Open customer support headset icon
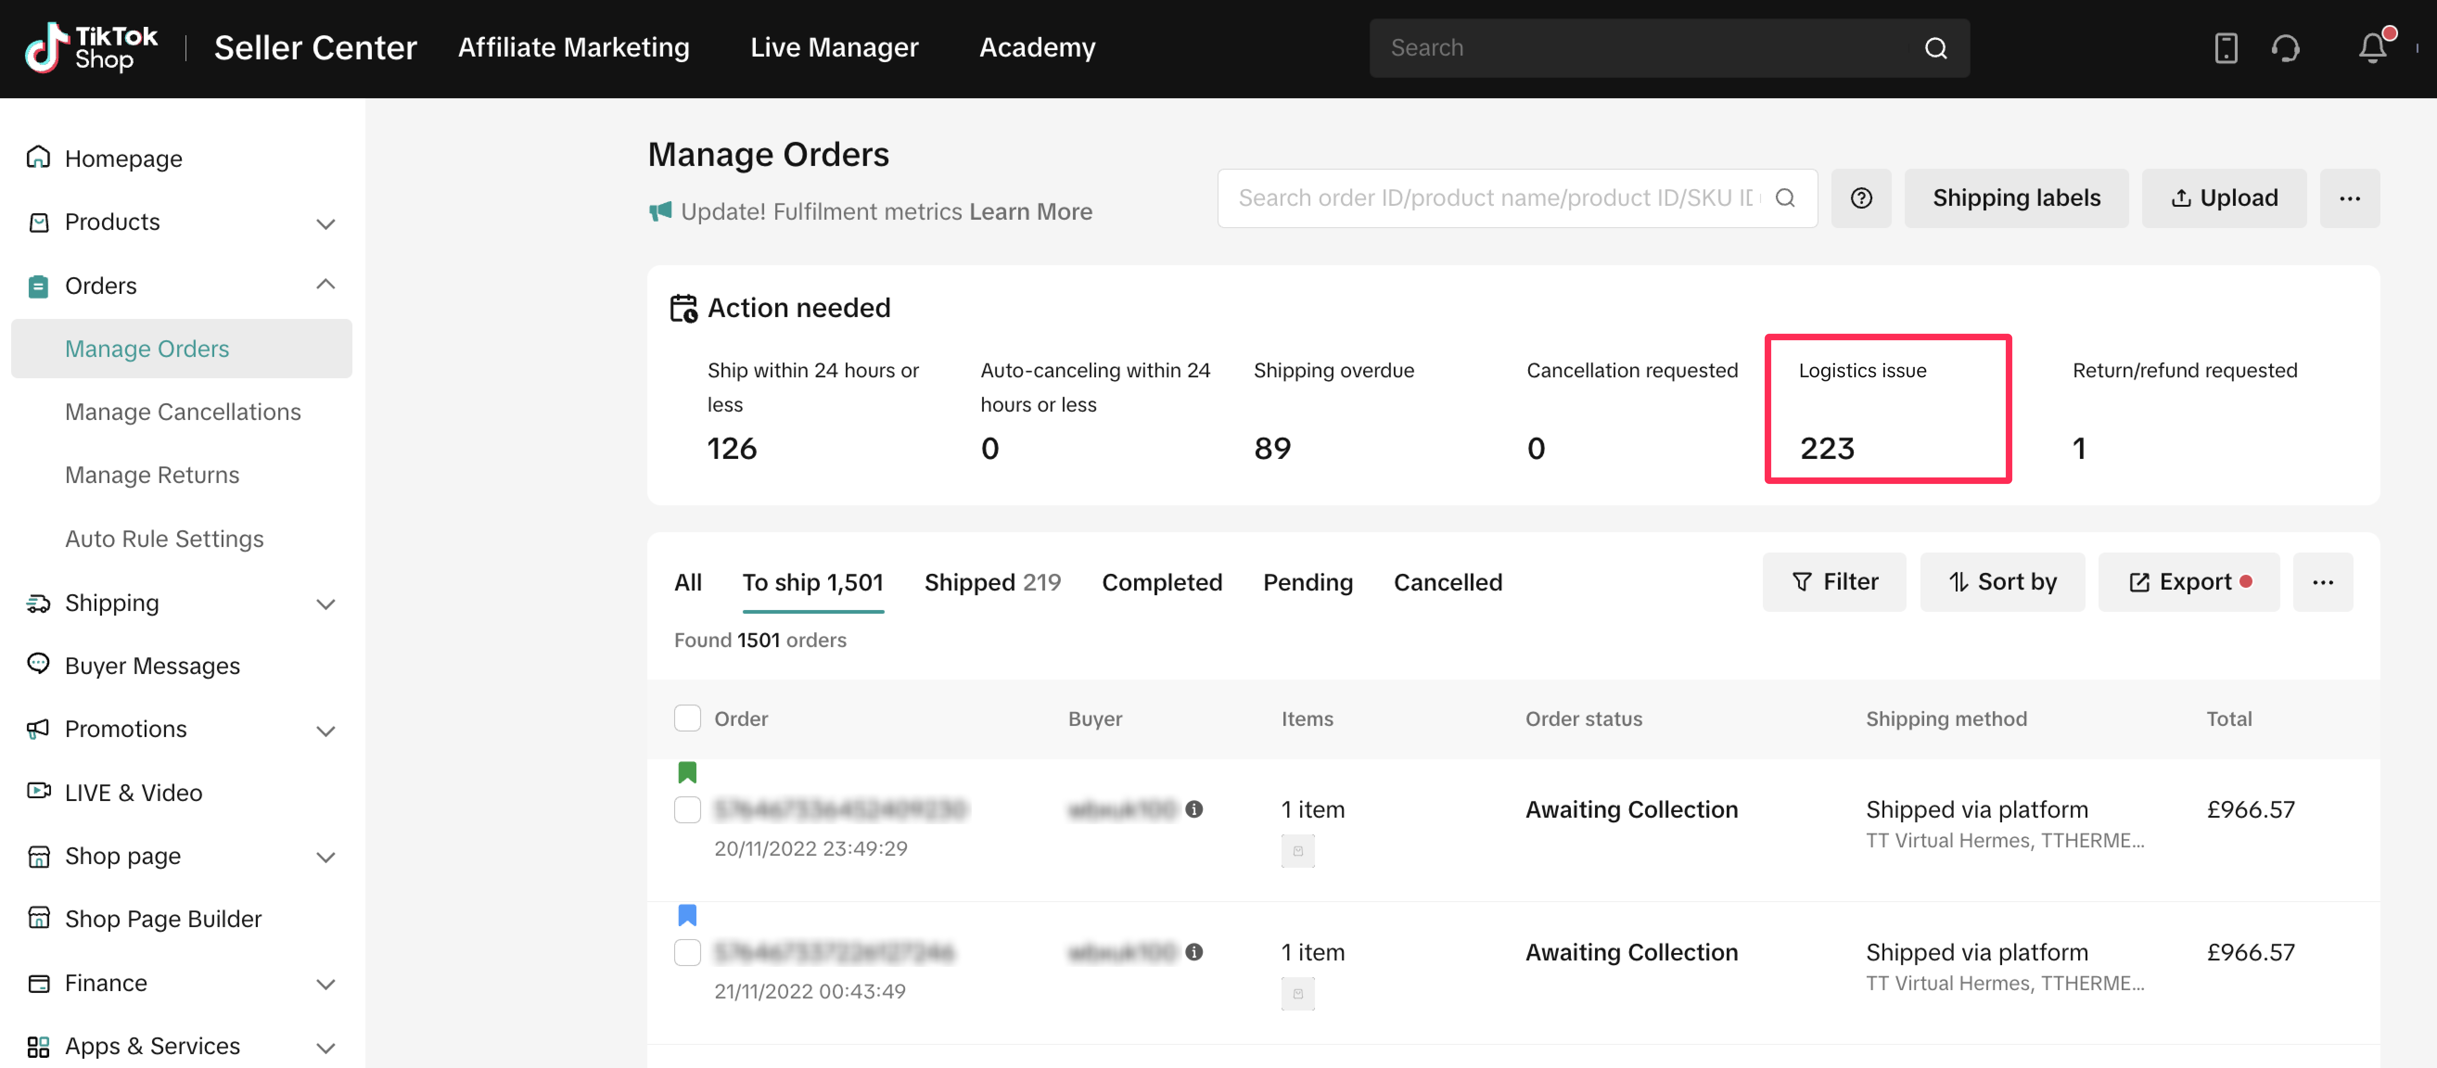Screen dimensions: 2437x1068 [x=2285, y=48]
